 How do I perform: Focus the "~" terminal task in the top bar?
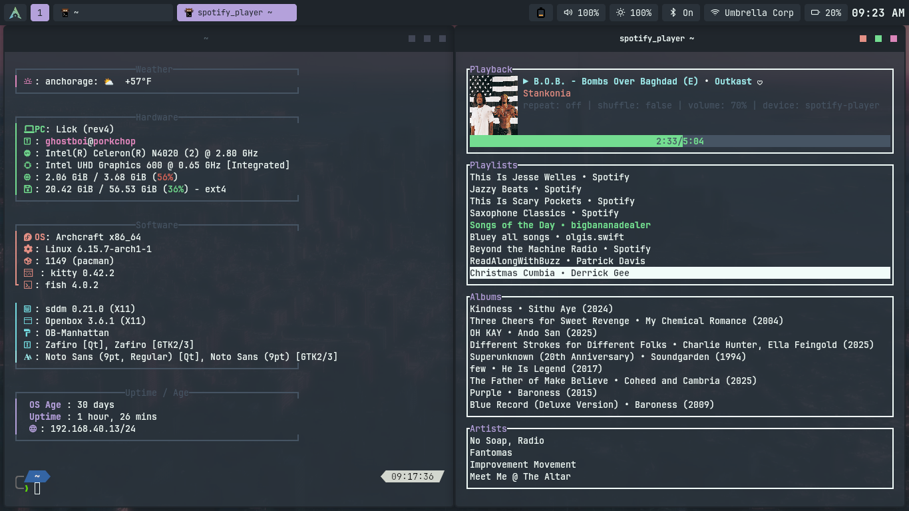click(x=113, y=13)
